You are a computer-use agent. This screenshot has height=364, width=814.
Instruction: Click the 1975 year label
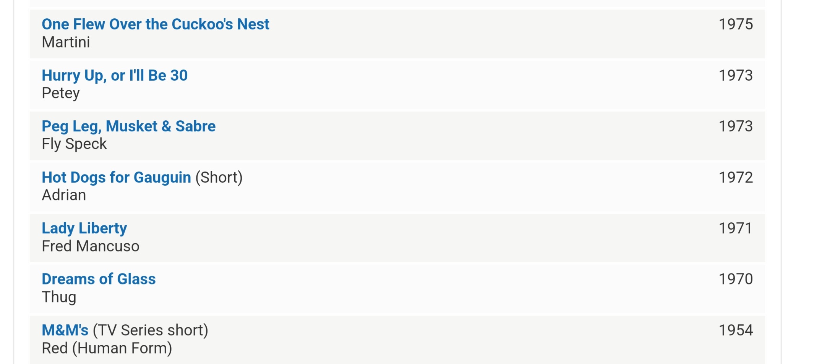[x=736, y=24]
